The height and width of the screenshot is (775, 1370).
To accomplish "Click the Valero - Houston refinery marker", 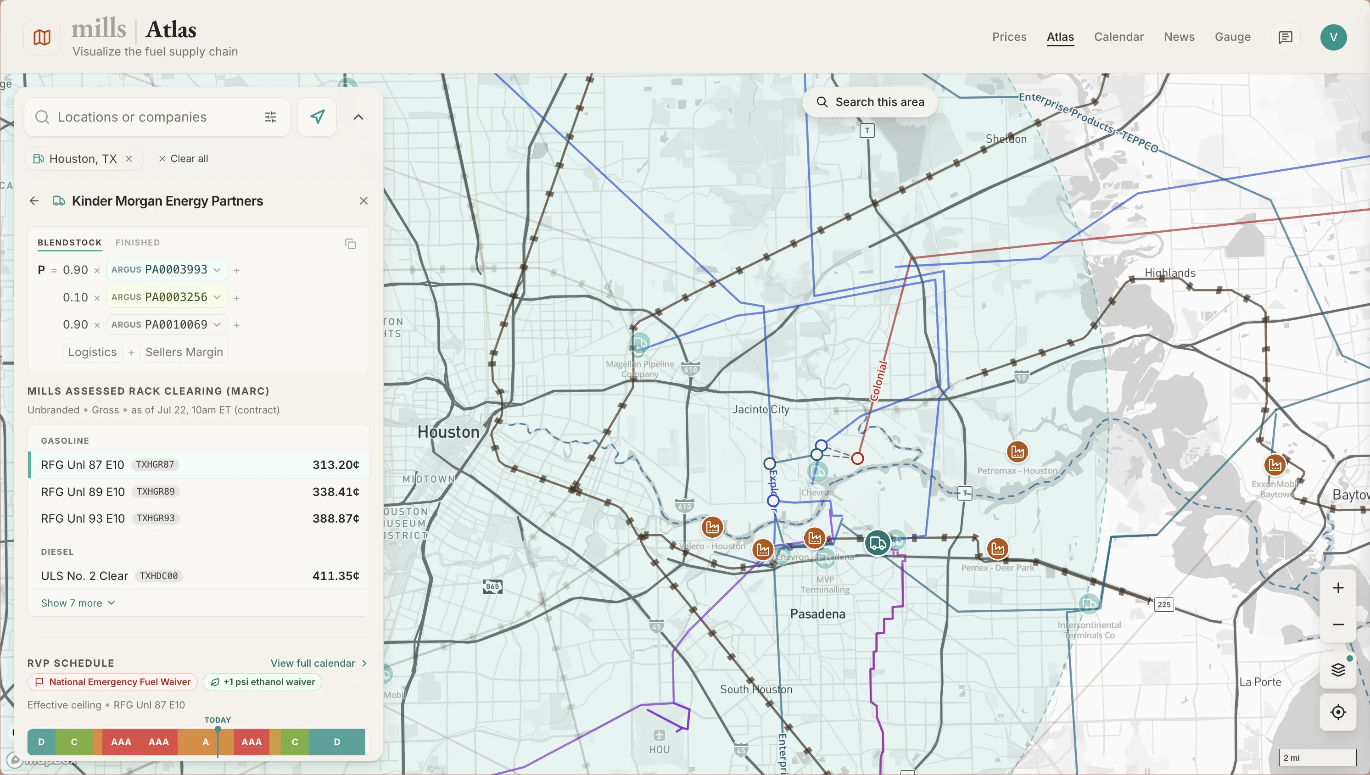I will [x=712, y=528].
